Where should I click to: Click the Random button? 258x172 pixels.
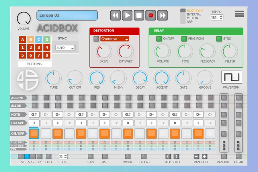(224, 157)
